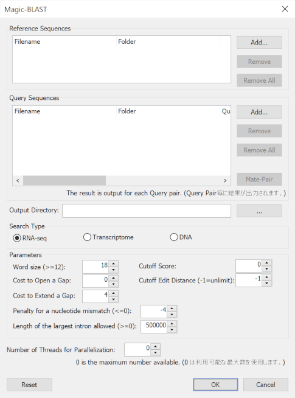The width and height of the screenshot is (295, 398).
Task: Sort Reference Sequences by Folder header
Action: coord(168,41)
